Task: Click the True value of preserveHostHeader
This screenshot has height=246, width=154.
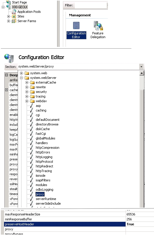Action: [x=131, y=224]
